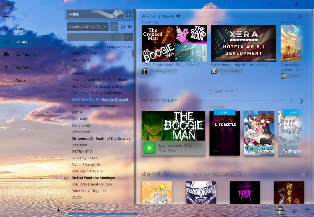Click the grid collections view icon
The width and height of the screenshot is (314, 217).
(x=129, y=14)
